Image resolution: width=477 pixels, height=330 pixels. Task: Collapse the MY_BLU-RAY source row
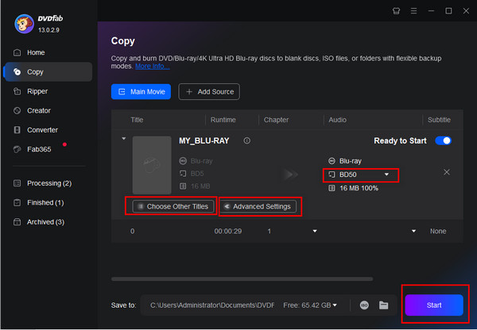point(122,139)
